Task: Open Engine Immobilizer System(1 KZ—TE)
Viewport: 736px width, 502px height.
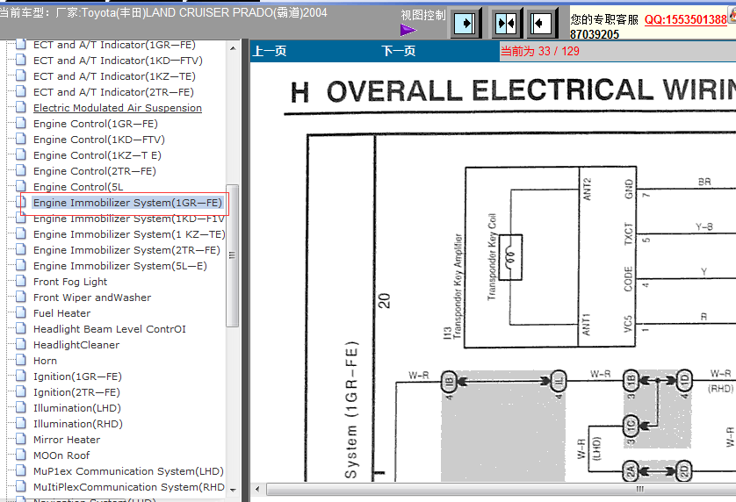Action: (129, 234)
